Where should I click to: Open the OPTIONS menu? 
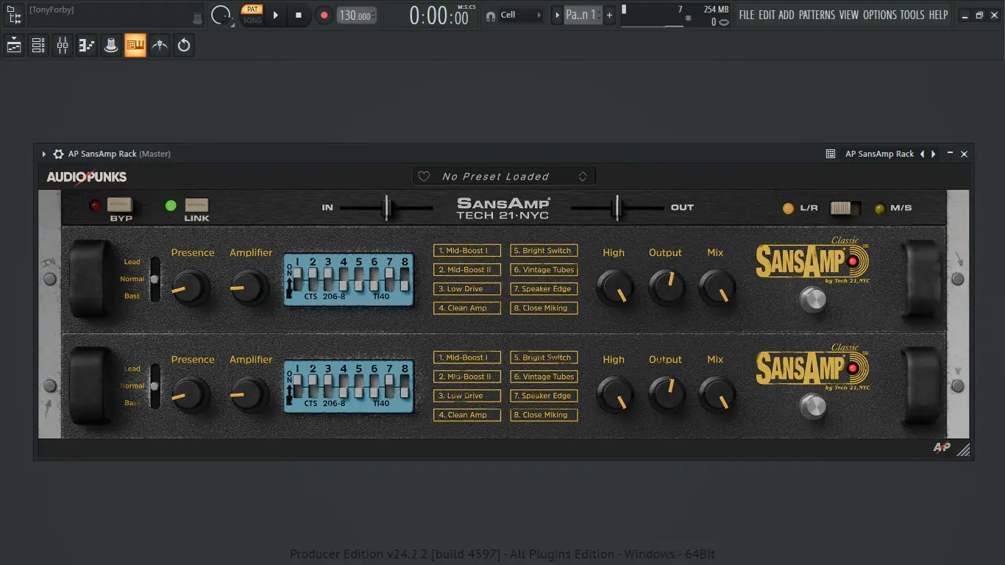click(879, 15)
